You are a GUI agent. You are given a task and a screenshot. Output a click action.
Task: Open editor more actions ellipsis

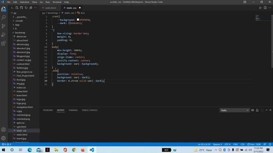(x=270, y=8)
